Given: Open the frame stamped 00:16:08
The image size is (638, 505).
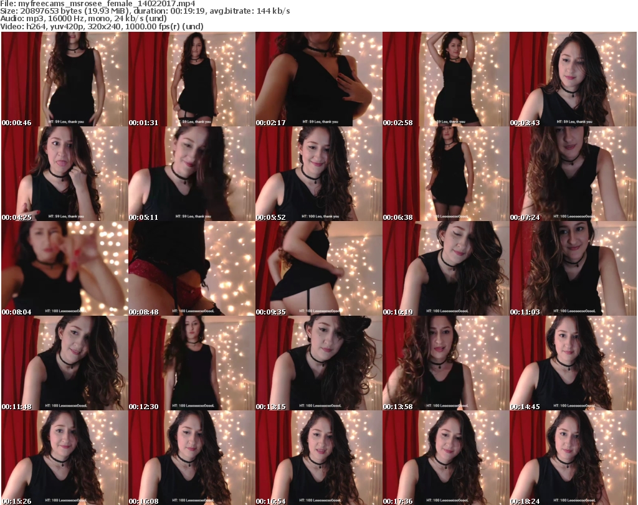Looking at the screenshot, I should click(192, 458).
